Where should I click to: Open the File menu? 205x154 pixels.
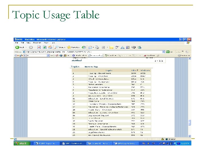point(17,43)
